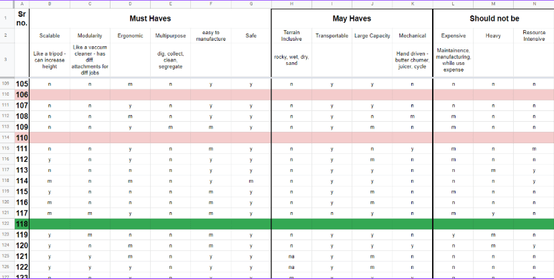Click serial number 111 cell
Screen dimensions: 554x279
click(x=22, y=149)
